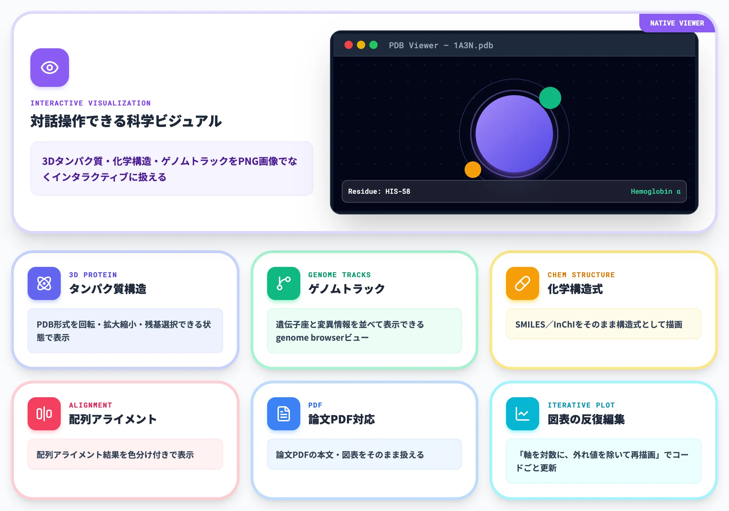Click the 配列アライメント結果を色分け description
The height and width of the screenshot is (511, 729).
[115, 455]
